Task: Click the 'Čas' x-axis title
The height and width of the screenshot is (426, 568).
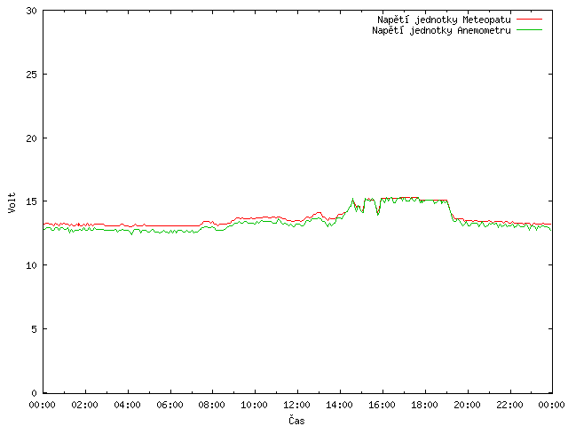Action: coord(296,420)
